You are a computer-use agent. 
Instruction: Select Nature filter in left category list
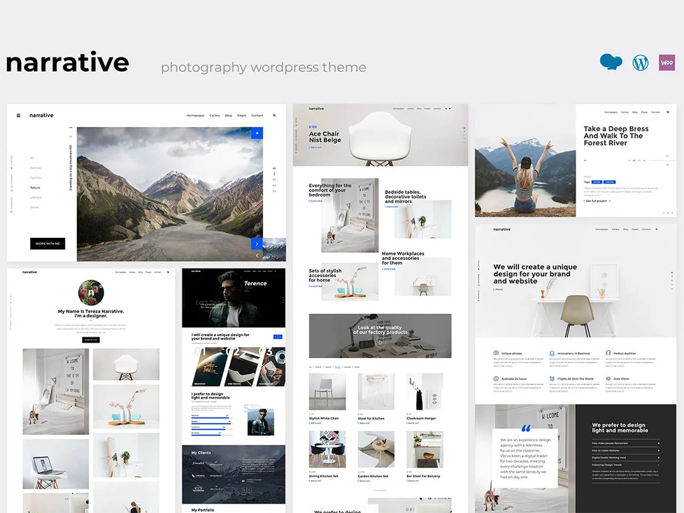point(35,188)
